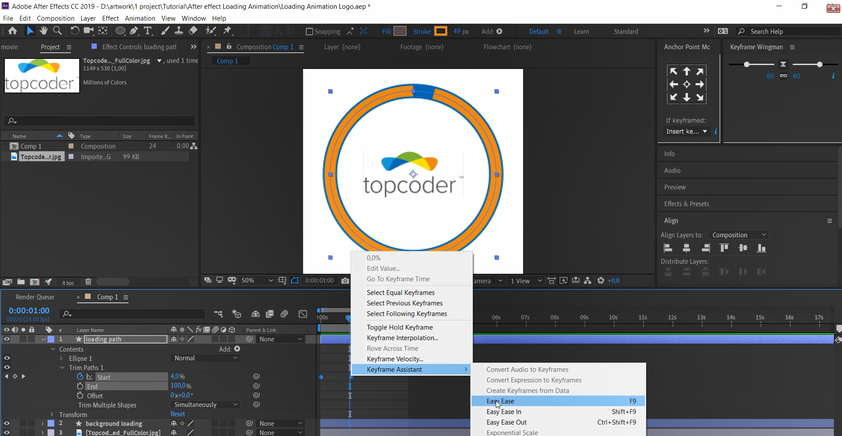Expand the Transform group
This screenshot has width=842, height=436.
coord(52,414)
